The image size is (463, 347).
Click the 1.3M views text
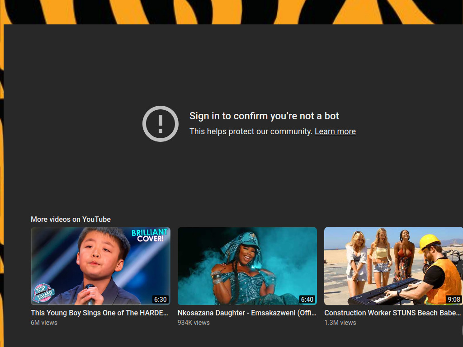(340, 323)
